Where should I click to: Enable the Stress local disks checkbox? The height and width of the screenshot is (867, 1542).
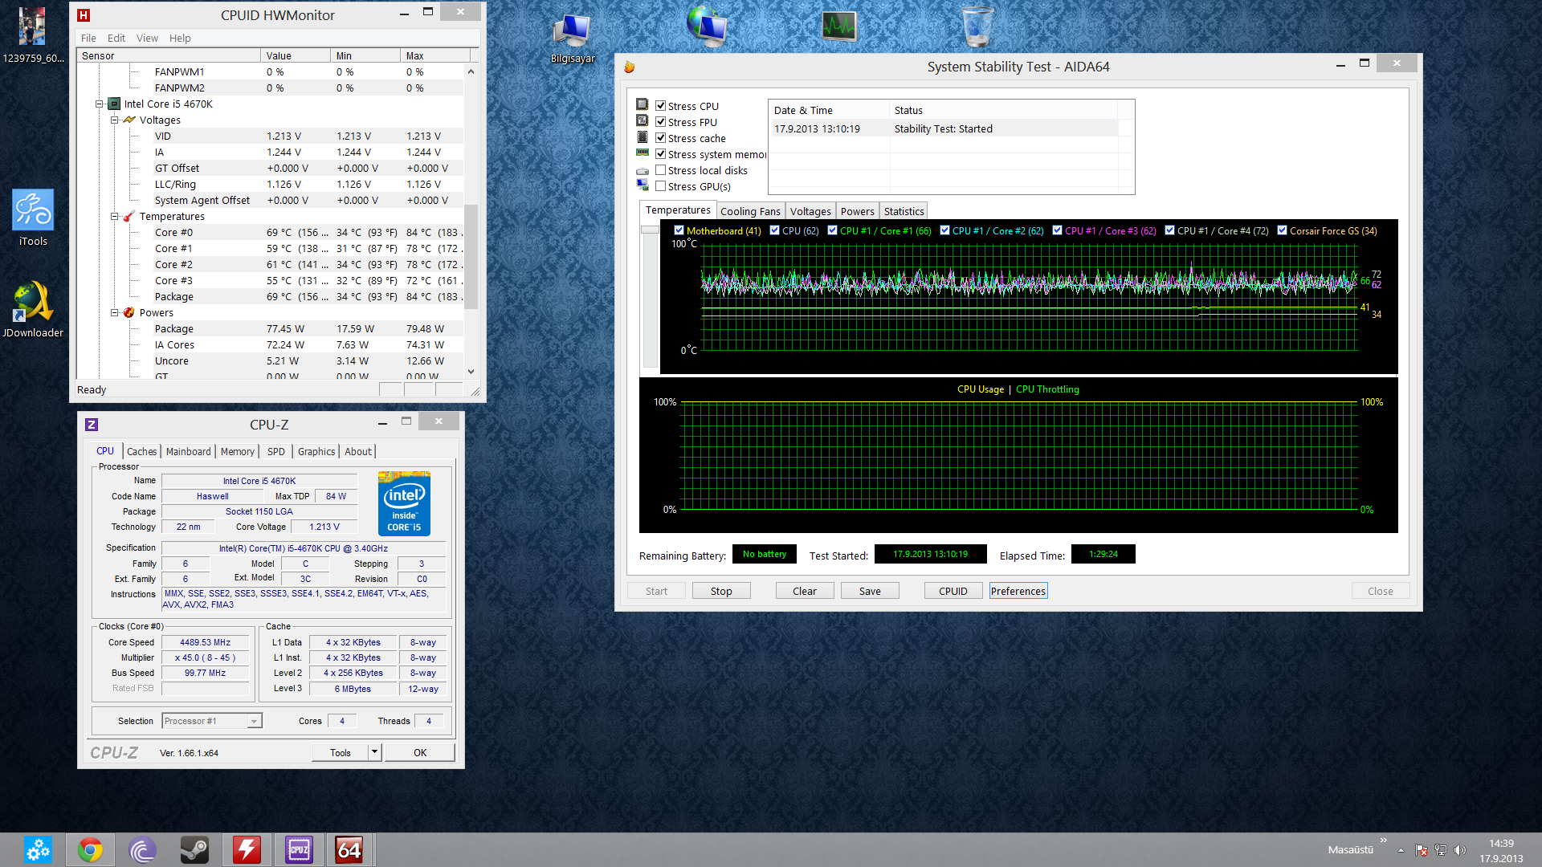pyautogui.click(x=660, y=170)
